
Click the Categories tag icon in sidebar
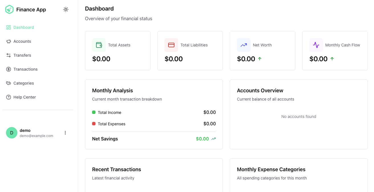coord(8,83)
